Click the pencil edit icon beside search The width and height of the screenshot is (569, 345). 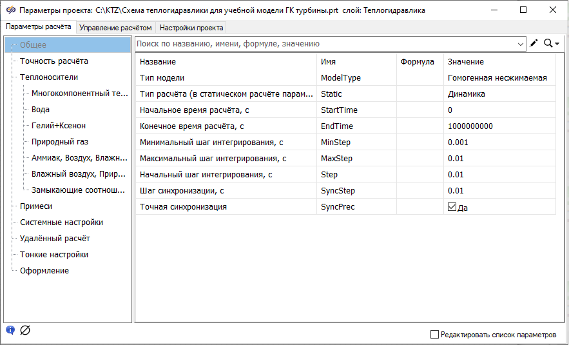(533, 44)
